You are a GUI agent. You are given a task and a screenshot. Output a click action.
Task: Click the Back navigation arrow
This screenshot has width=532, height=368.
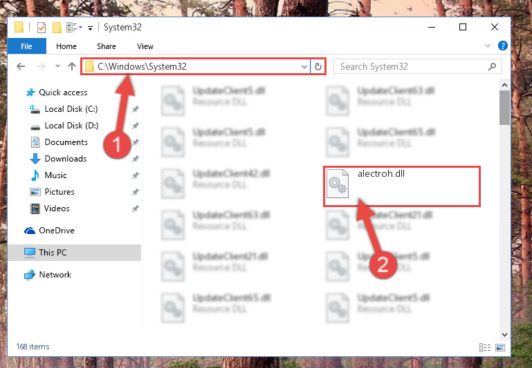click(x=21, y=66)
